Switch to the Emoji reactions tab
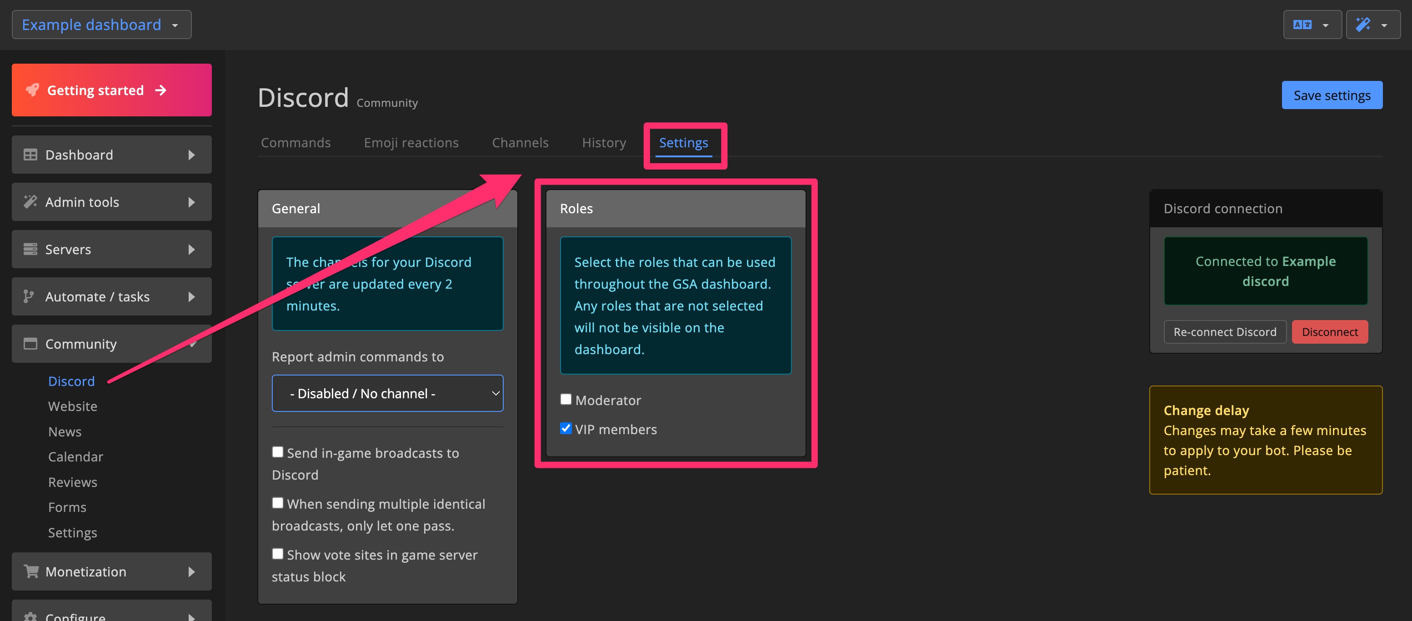The width and height of the screenshot is (1412, 621). click(x=411, y=142)
